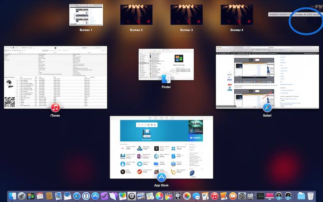Click the Bureau 1 label
The width and height of the screenshot is (323, 202).
click(86, 30)
